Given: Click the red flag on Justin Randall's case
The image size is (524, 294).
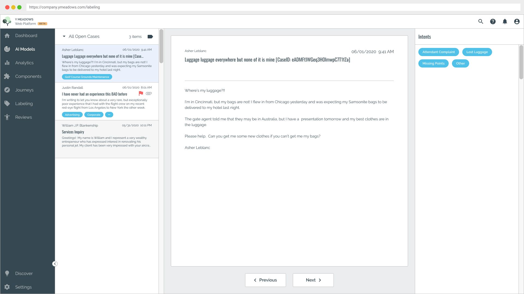Looking at the screenshot, I should (141, 94).
